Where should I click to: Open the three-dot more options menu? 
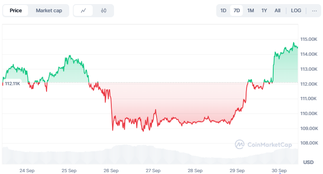(x=314, y=10)
